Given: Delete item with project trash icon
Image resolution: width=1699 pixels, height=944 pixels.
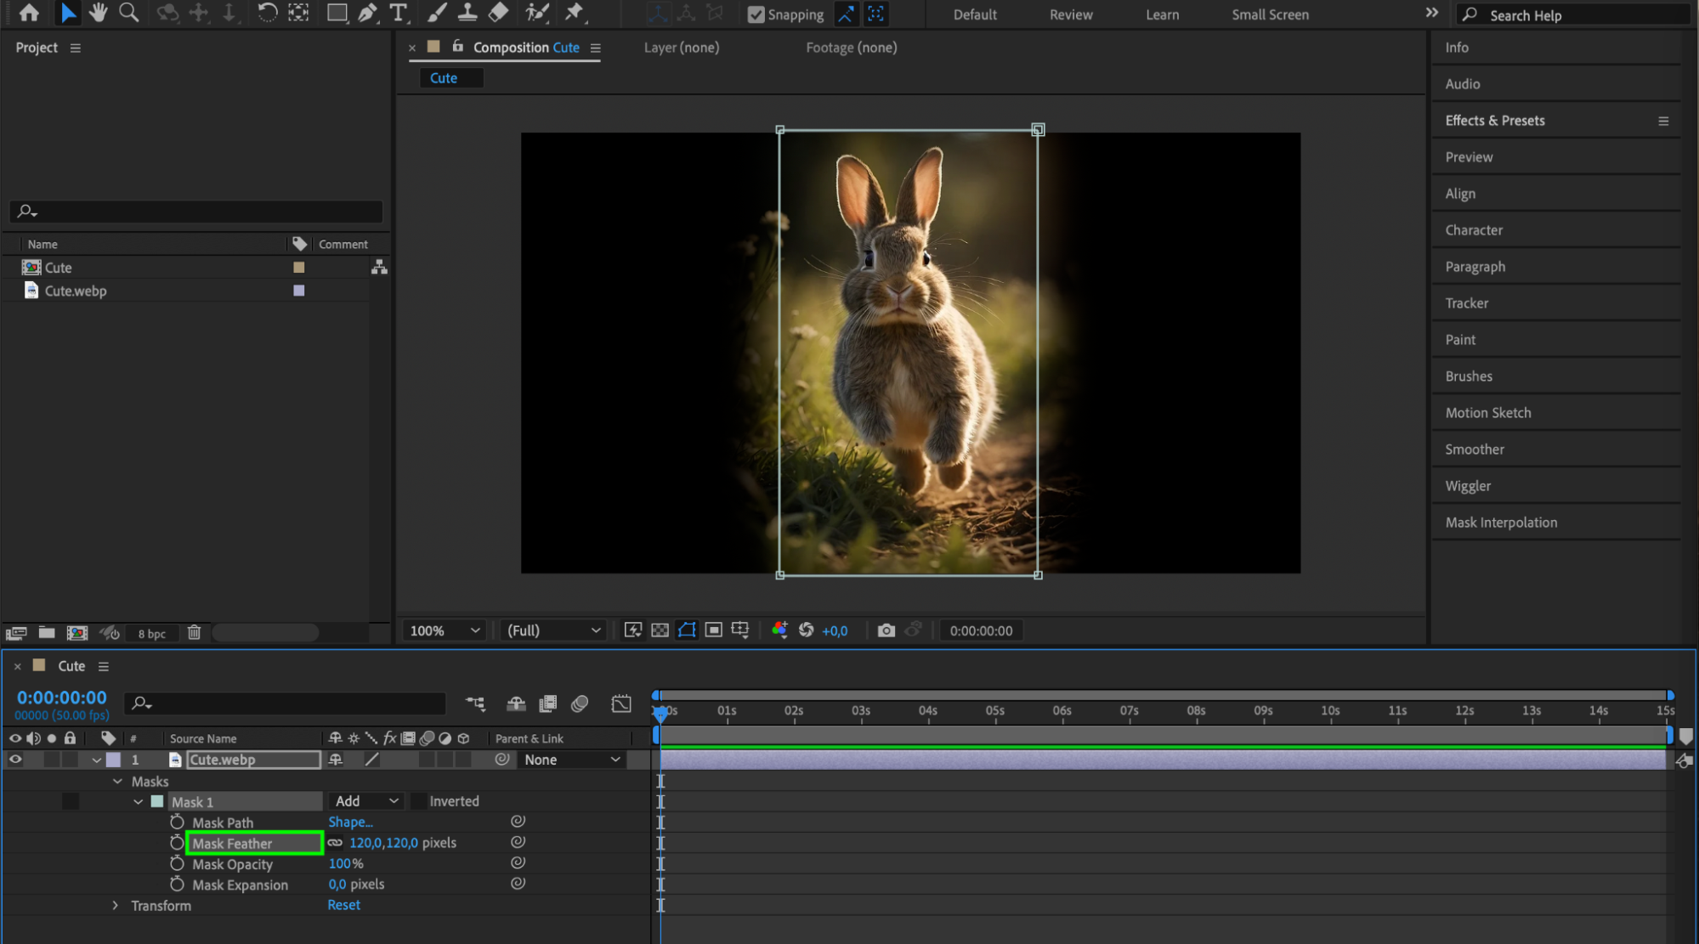Looking at the screenshot, I should [194, 633].
